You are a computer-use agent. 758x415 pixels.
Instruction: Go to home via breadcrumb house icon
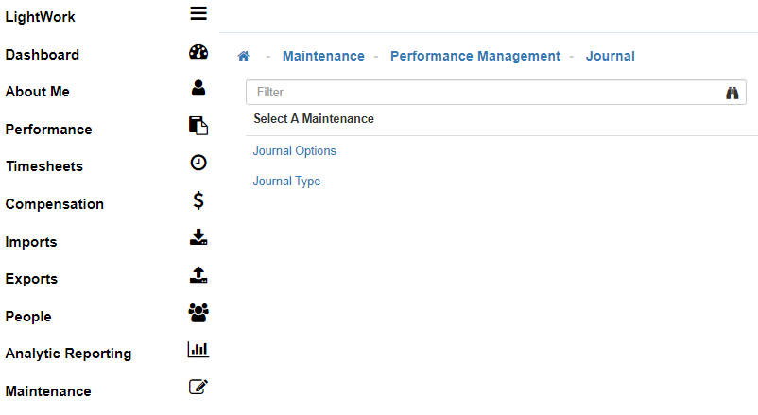243,56
